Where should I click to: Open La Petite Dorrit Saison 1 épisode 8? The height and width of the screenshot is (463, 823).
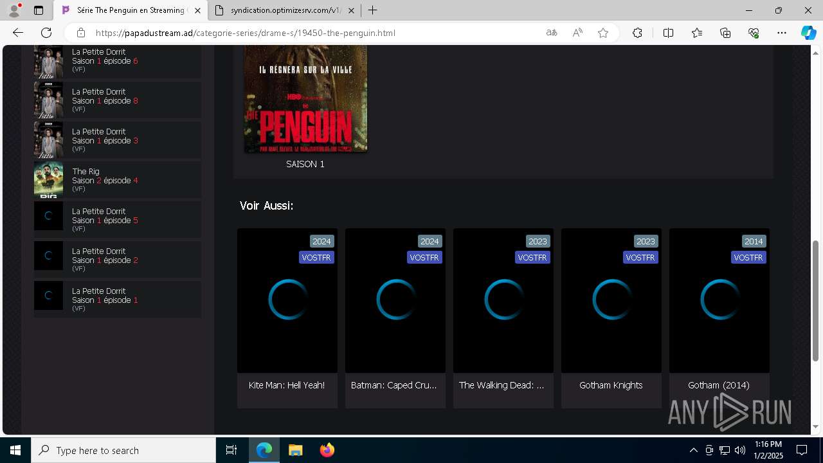[x=118, y=100]
